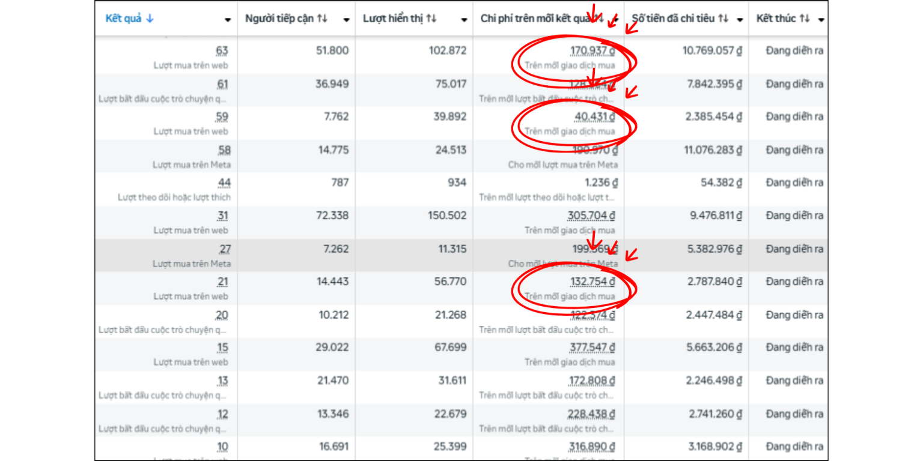Click the 132.754 đ cost value
The height and width of the screenshot is (461, 923).
[x=592, y=282]
